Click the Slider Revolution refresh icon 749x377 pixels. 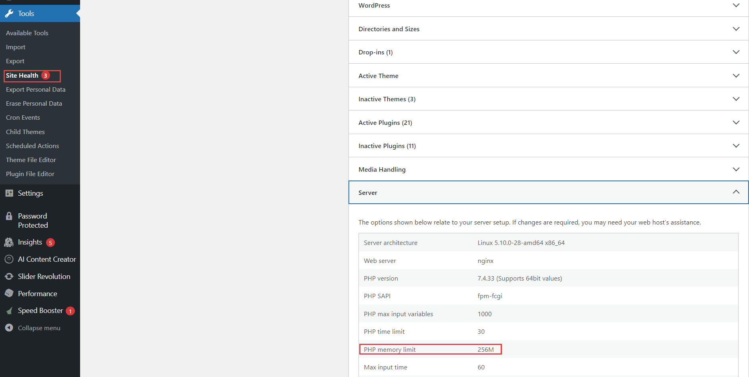[9, 277]
